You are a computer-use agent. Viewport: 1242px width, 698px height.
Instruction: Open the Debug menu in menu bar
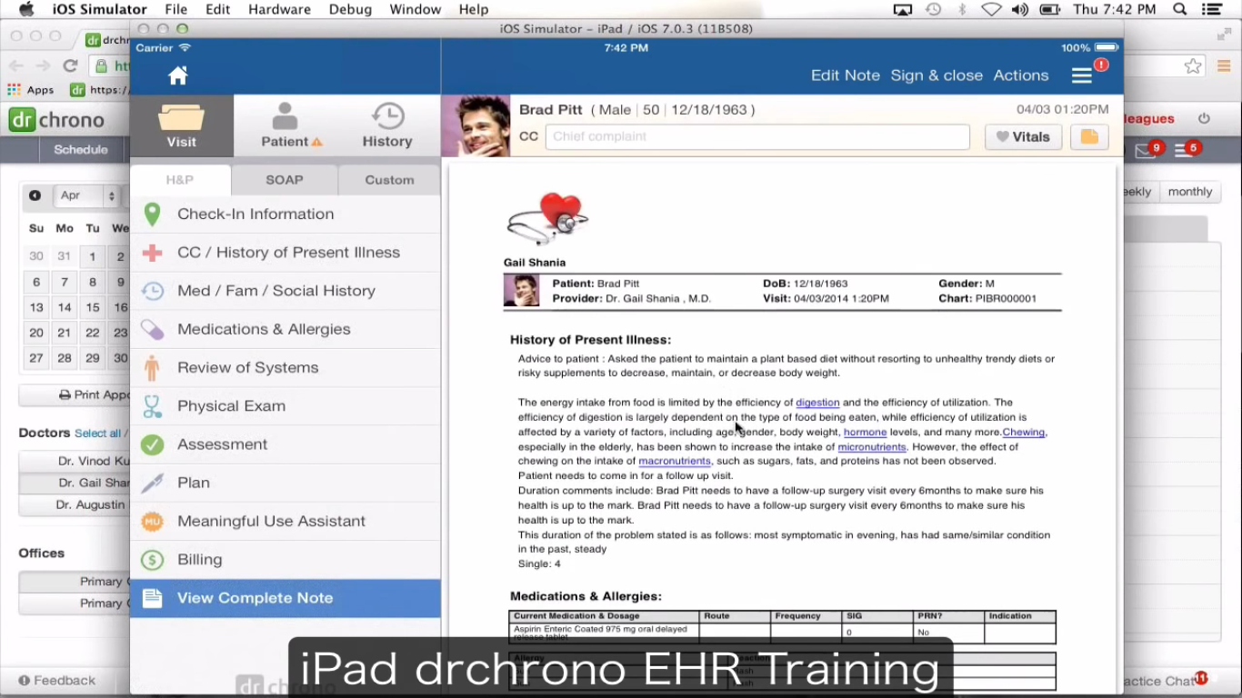349,9
